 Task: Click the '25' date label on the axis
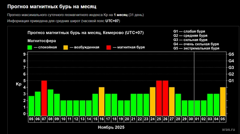click(x=159, y=119)
